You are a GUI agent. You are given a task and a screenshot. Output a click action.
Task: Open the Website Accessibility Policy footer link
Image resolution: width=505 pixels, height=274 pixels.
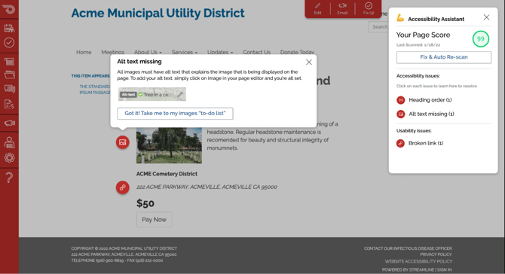pyautogui.click(x=418, y=261)
